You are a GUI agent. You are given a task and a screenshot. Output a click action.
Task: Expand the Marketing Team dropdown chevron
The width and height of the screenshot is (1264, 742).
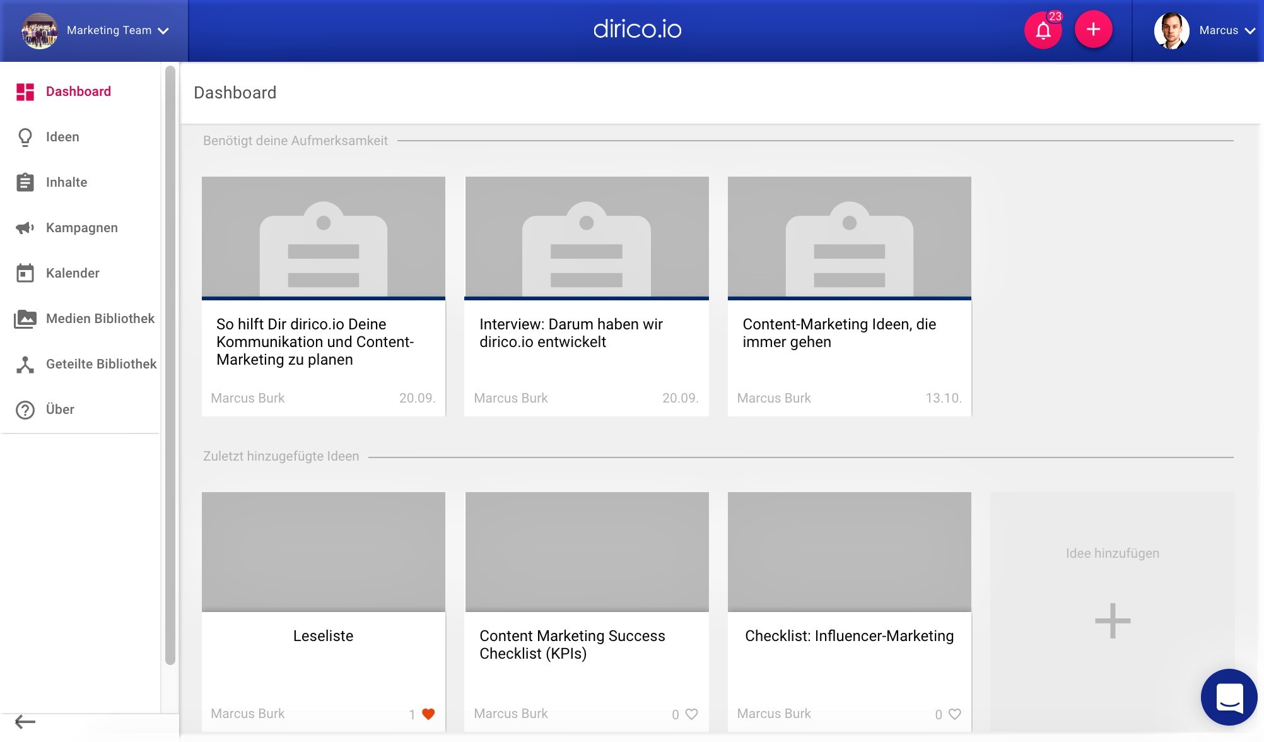[x=163, y=31]
